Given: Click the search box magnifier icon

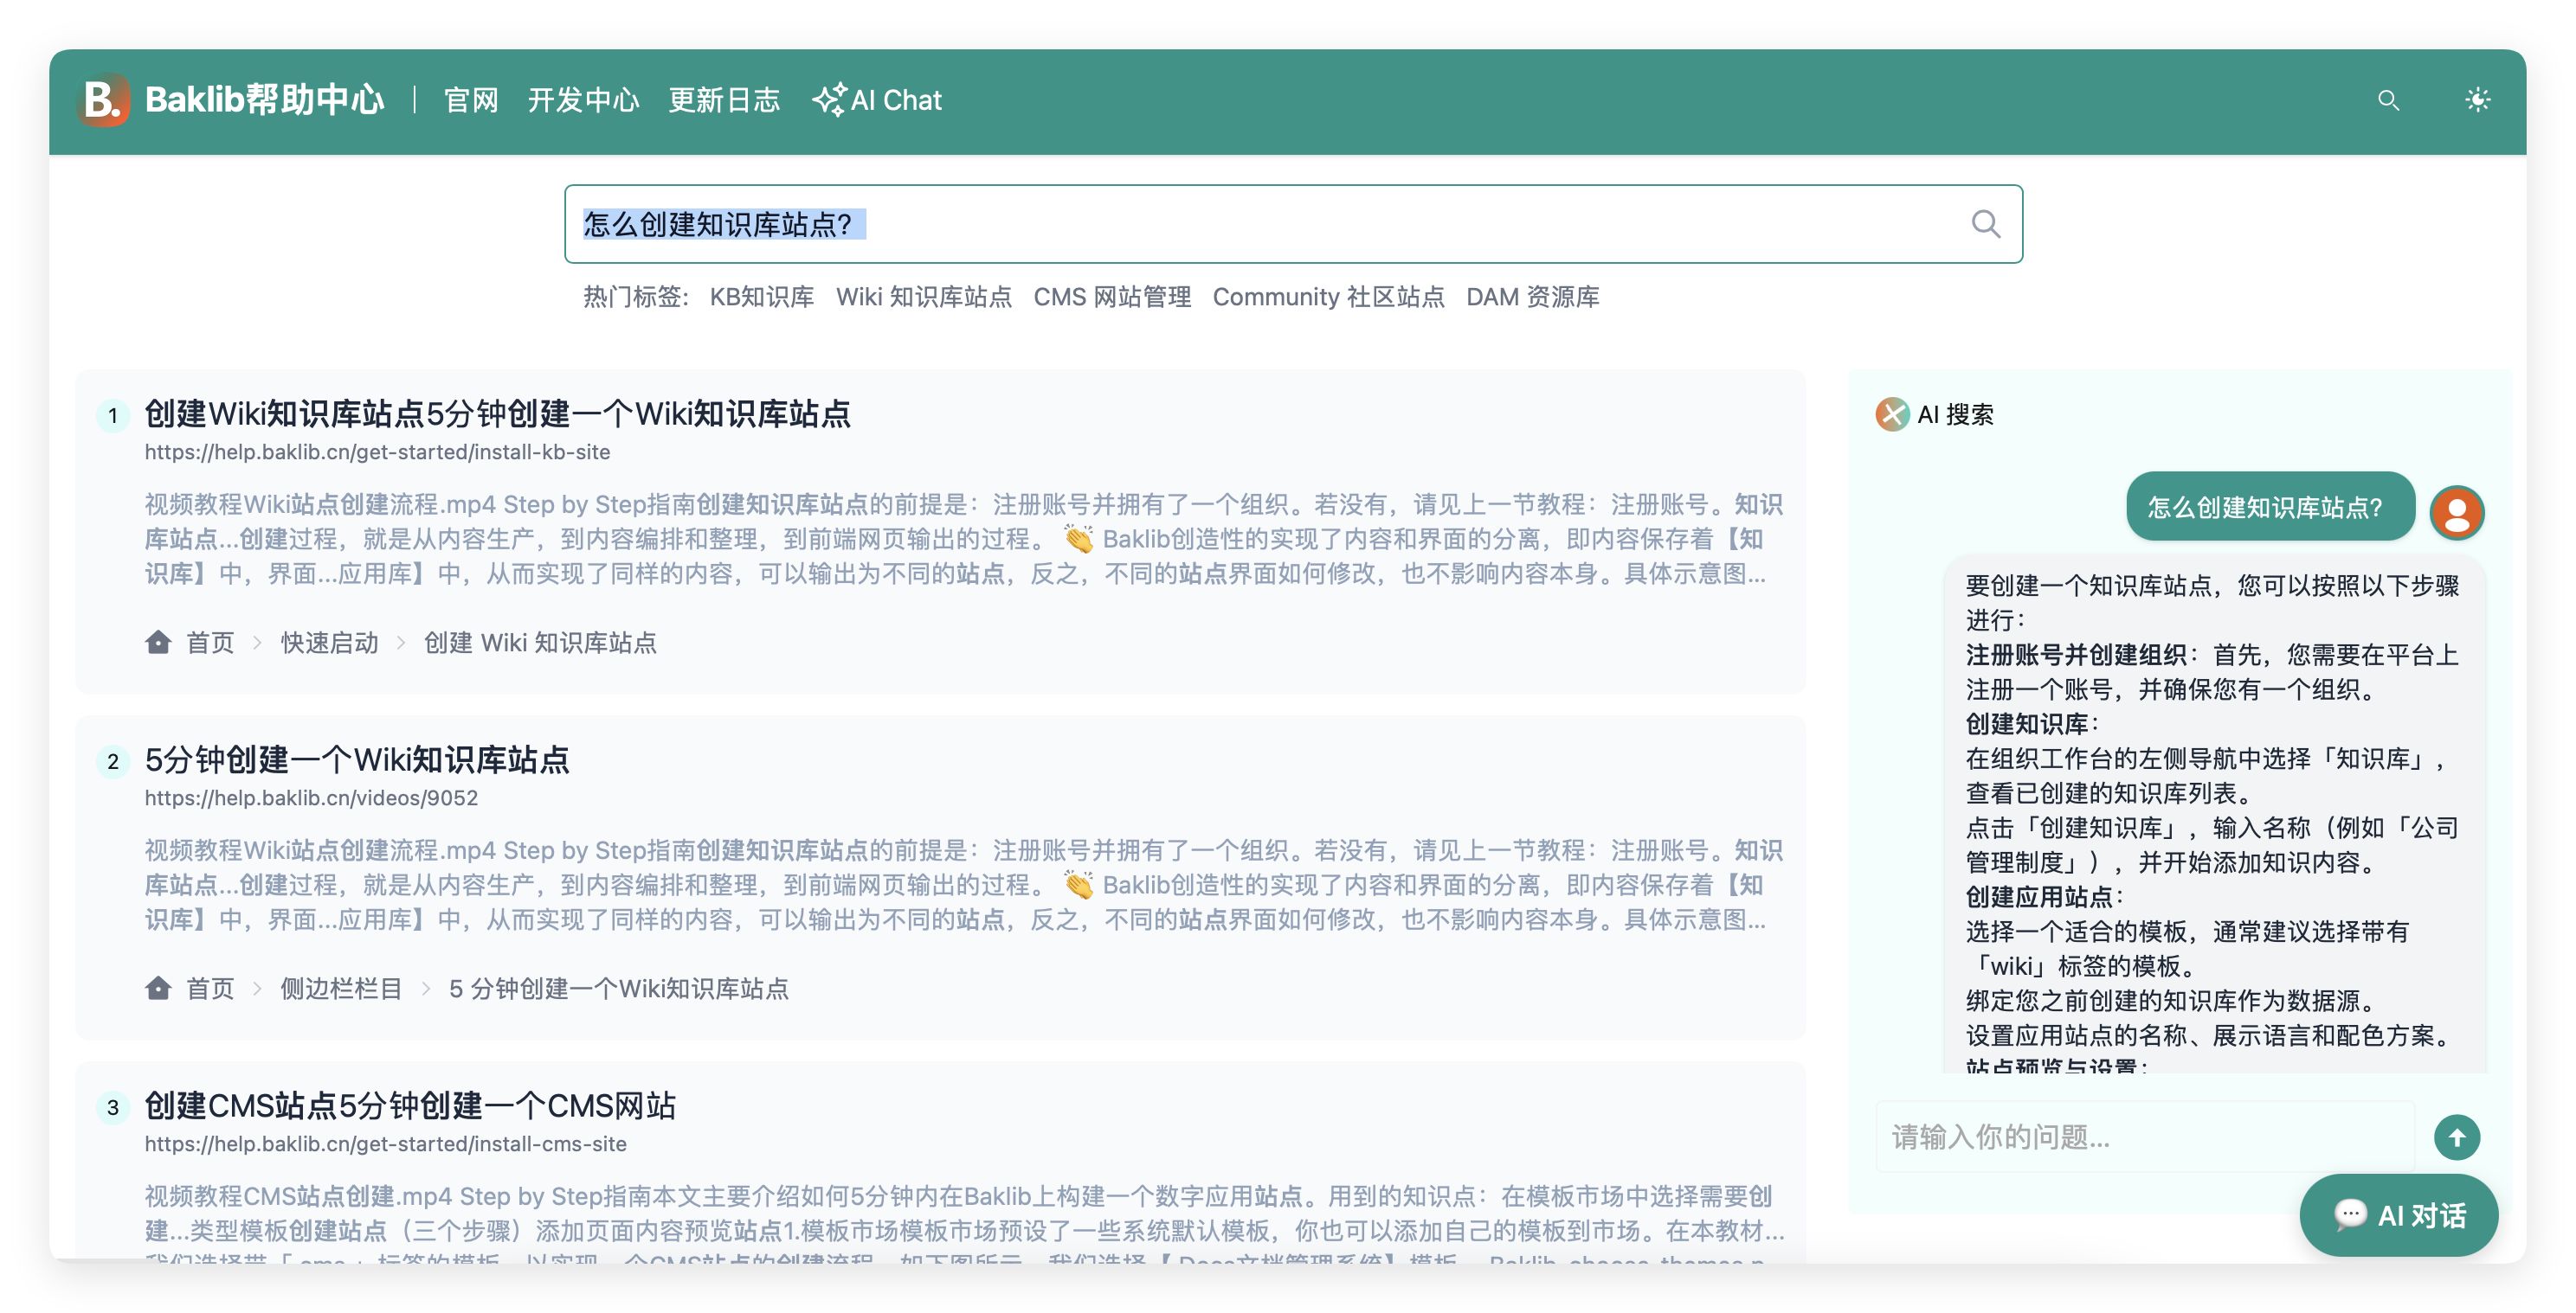Looking at the screenshot, I should [1985, 224].
